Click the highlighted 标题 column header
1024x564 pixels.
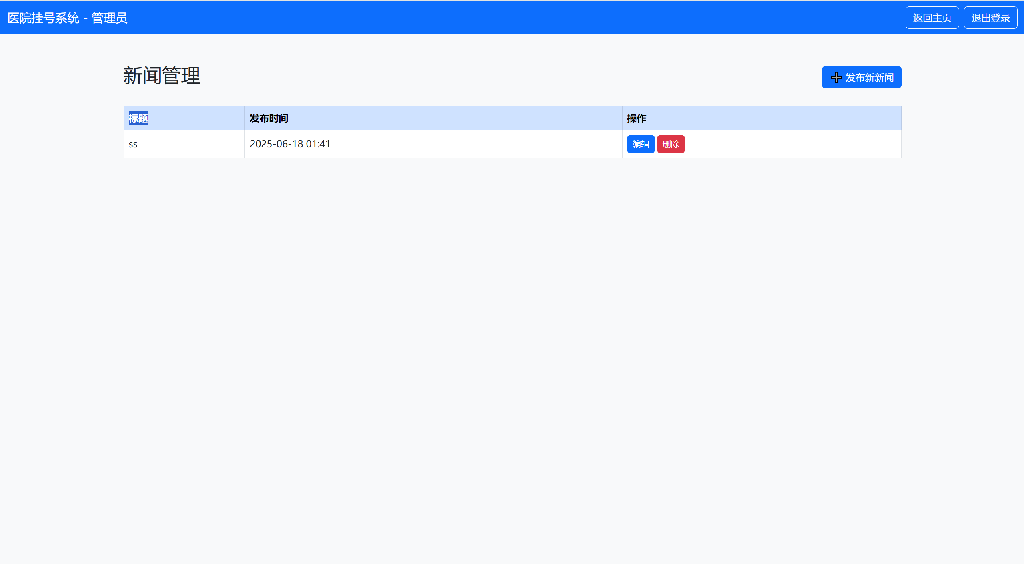(x=138, y=118)
